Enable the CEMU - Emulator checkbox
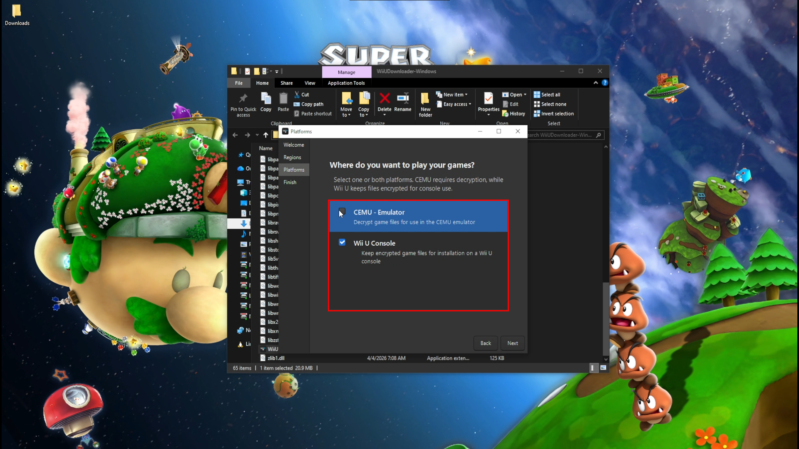799x449 pixels. click(x=342, y=212)
